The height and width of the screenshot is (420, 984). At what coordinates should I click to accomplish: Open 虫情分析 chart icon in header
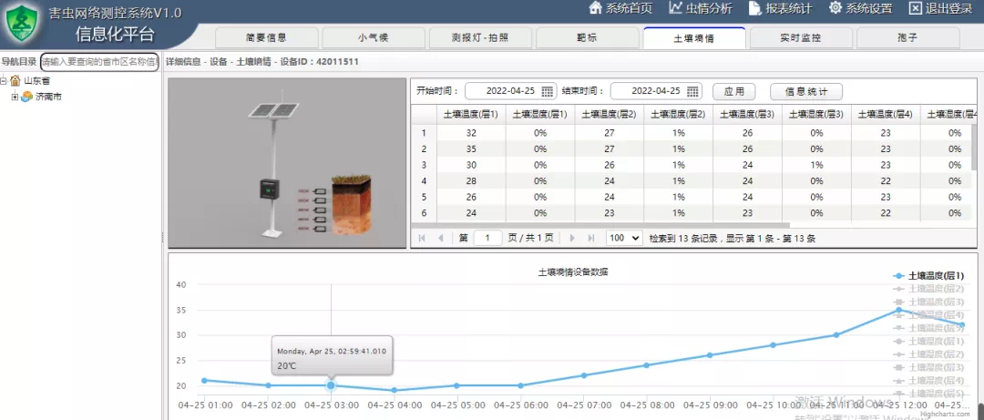click(x=676, y=8)
